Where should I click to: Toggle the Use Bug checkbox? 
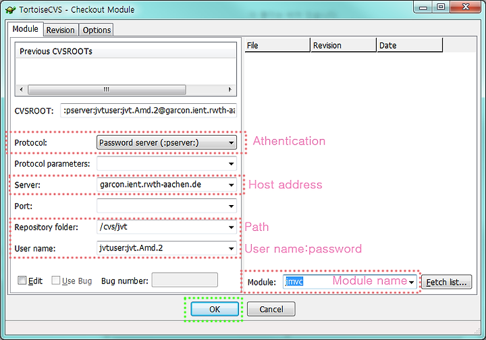pyautogui.click(x=56, y=281)
